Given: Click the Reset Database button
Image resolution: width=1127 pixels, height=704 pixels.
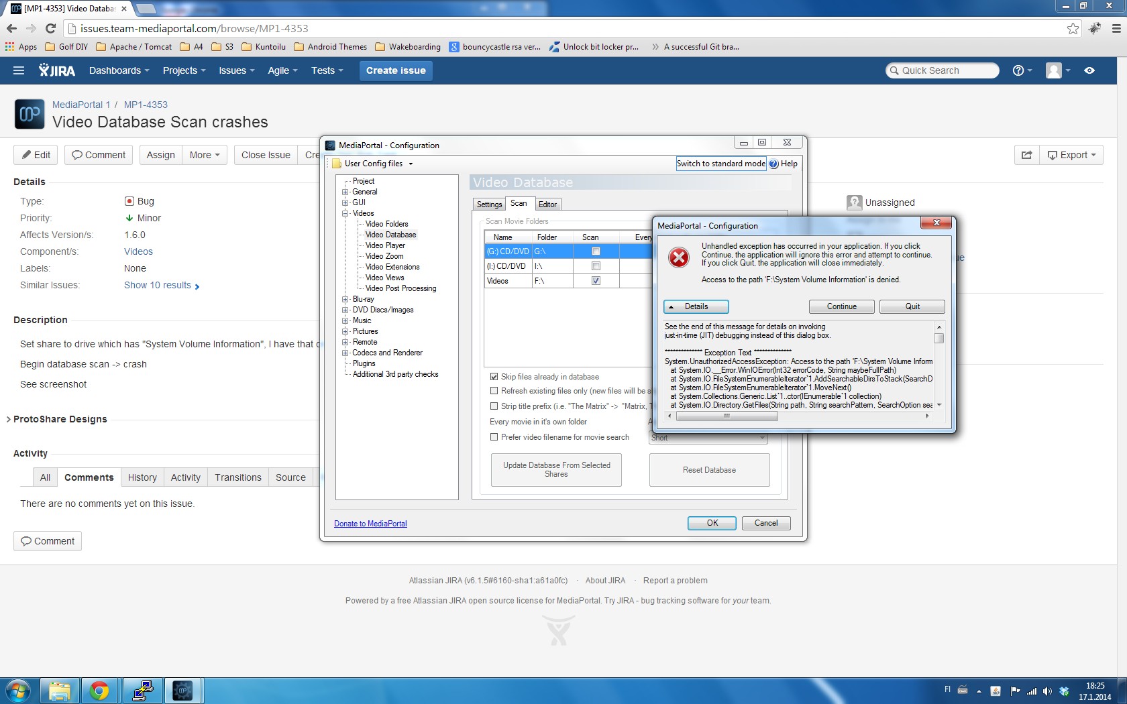Looking at the screenshot, I should 709,470.
